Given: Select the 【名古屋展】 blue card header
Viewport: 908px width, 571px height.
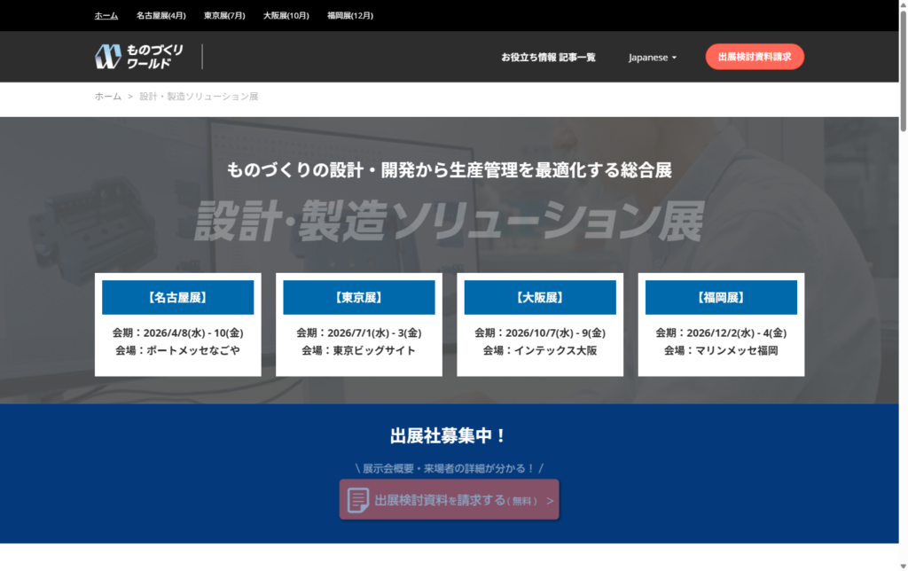Looking at the screenshot, I should [x=178, y=297].
